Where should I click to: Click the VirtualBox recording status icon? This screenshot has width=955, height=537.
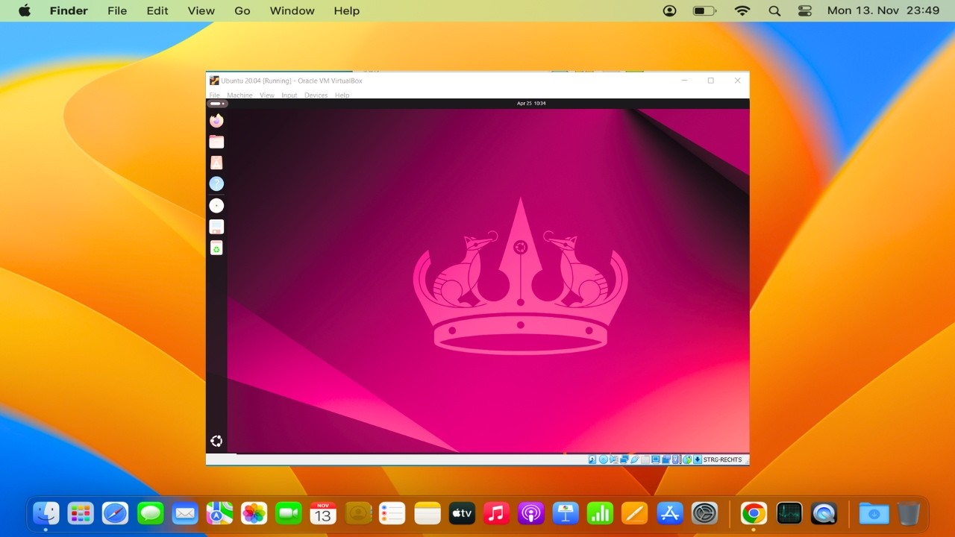click(x=666, y=459)
